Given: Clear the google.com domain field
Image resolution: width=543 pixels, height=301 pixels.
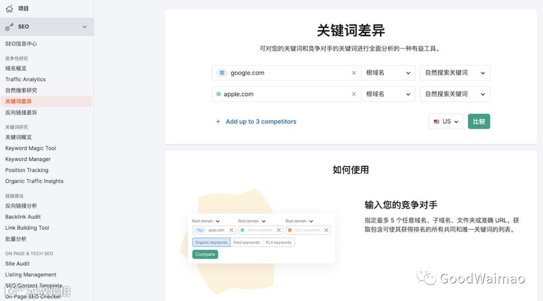Looking at the screenshot, I should coord(353,73).
